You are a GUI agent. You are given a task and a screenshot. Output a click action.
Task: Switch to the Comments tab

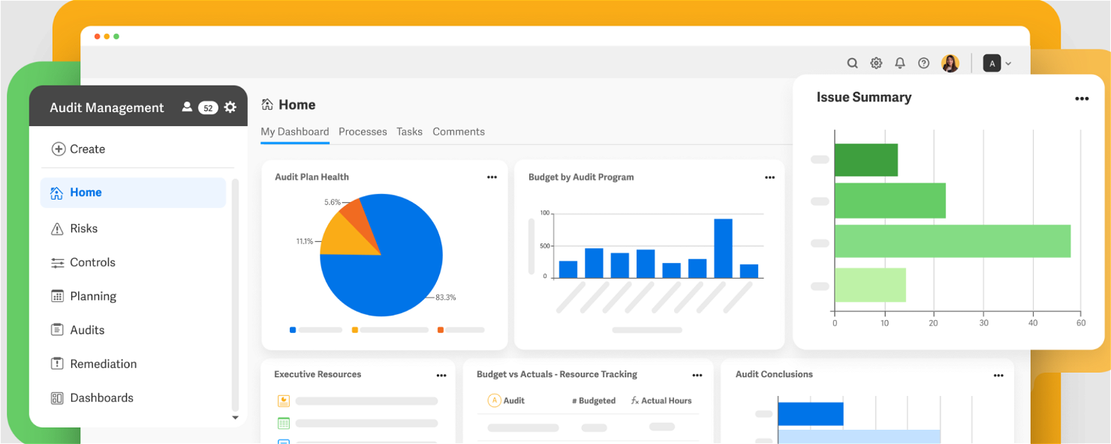(x=458, y=131)
